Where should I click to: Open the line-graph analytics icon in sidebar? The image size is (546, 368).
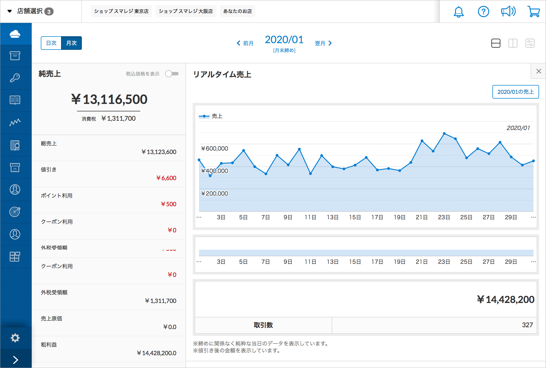[15, 122]
